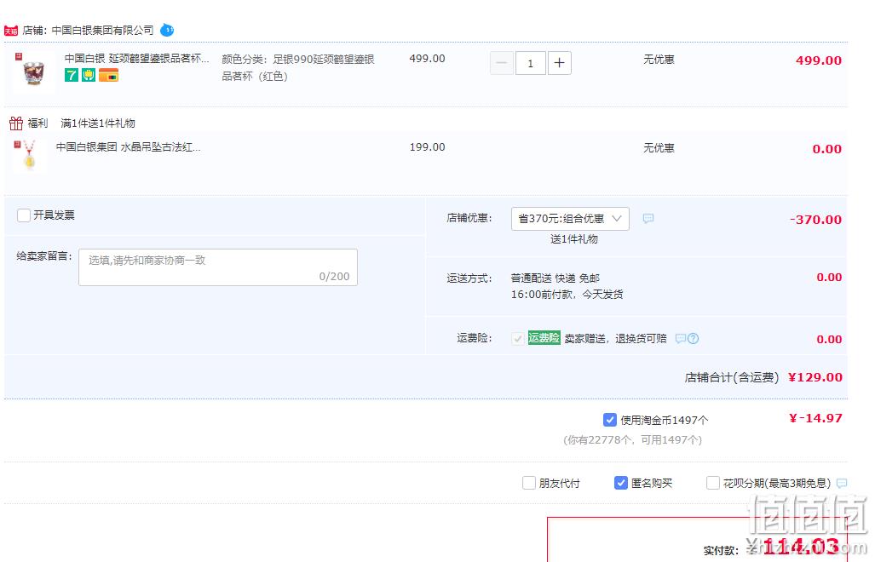Open the message icon beside 店铺优惠 dropdown
The width and height of the screenshot is (875, 562).
pos(648,219)
